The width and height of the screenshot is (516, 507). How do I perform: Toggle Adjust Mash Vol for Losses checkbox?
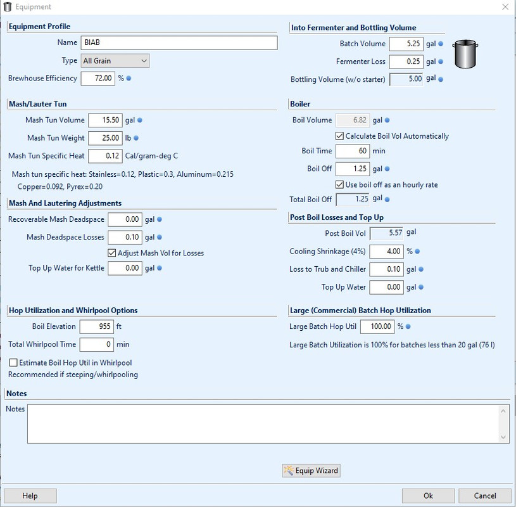112,253
